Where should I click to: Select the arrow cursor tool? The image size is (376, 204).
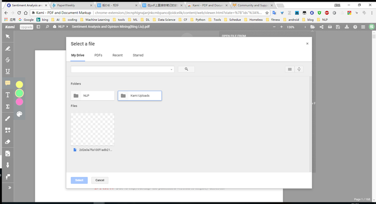[x=8, y=36]
